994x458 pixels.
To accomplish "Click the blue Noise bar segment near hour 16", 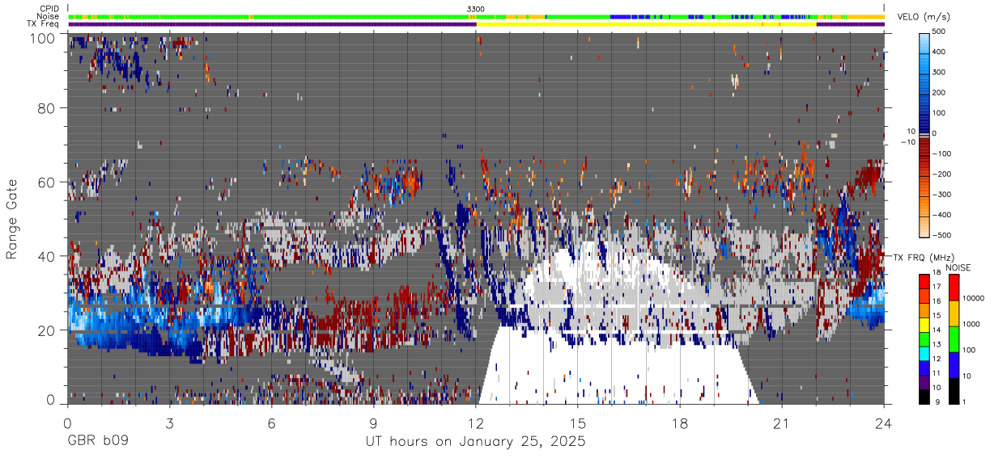I will tap(620, 16).
